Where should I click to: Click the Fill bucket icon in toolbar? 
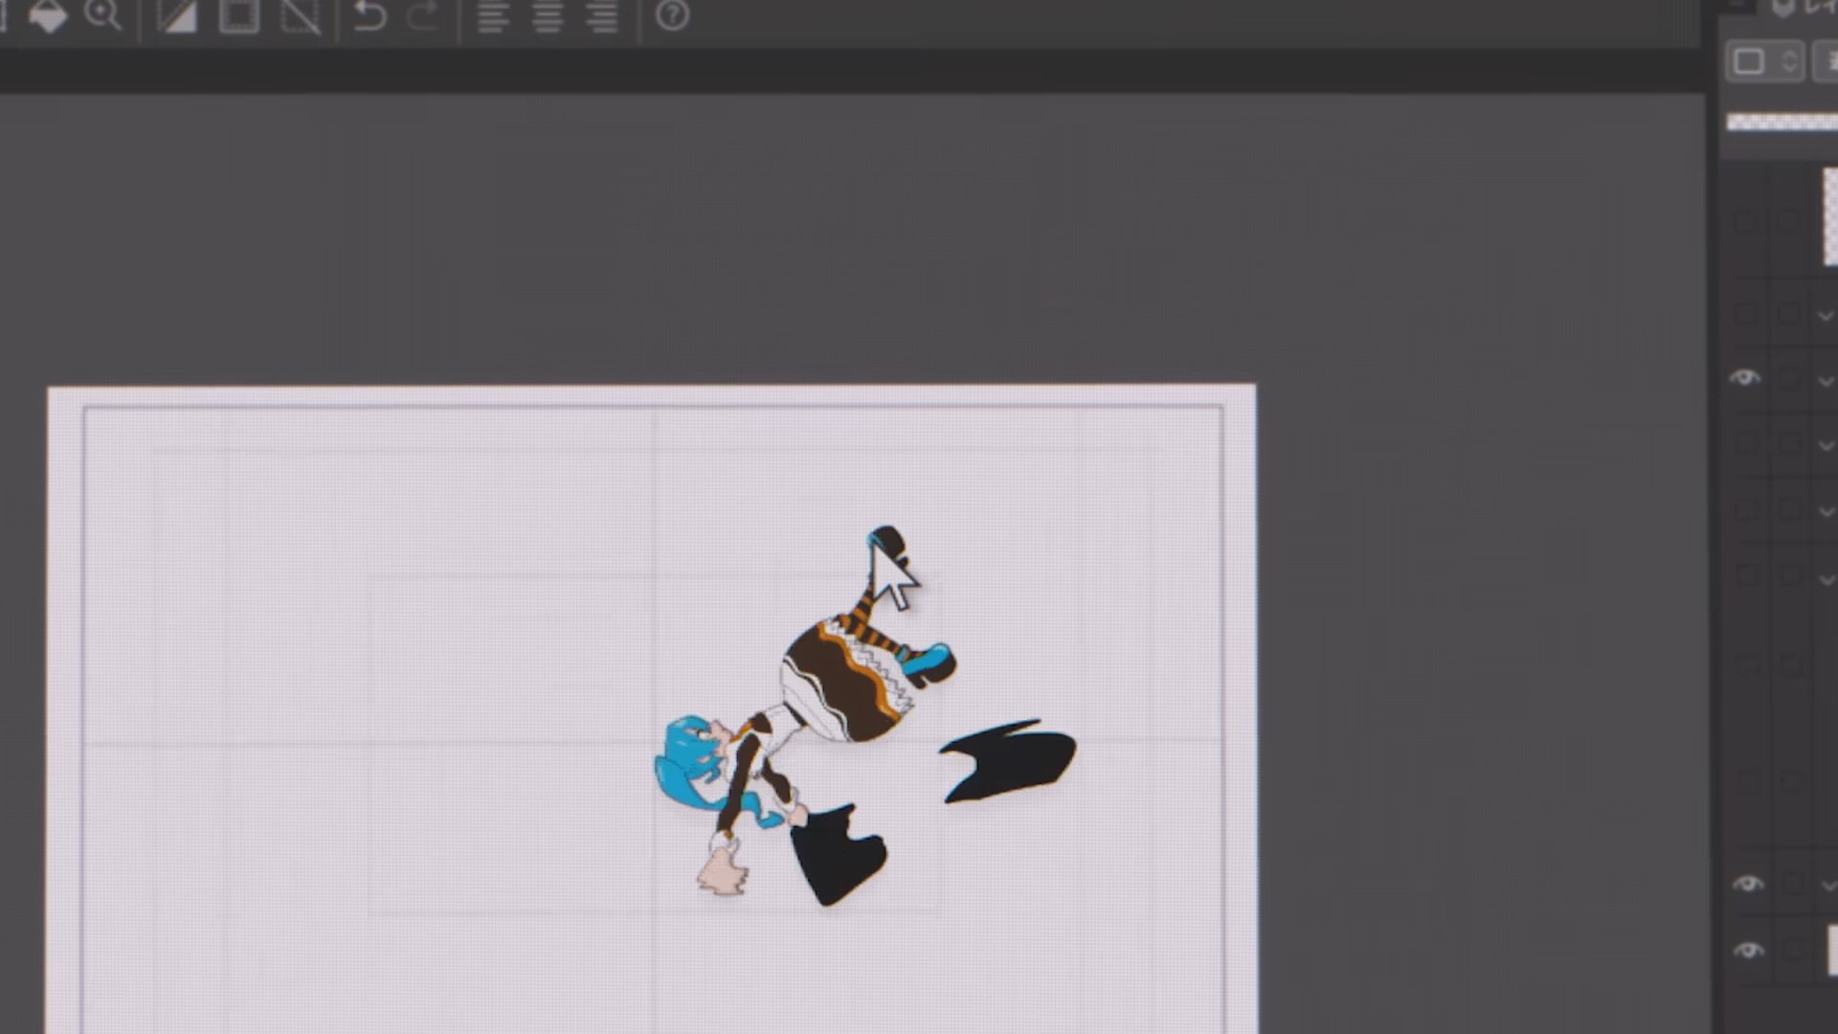click(x=47, y=15)
